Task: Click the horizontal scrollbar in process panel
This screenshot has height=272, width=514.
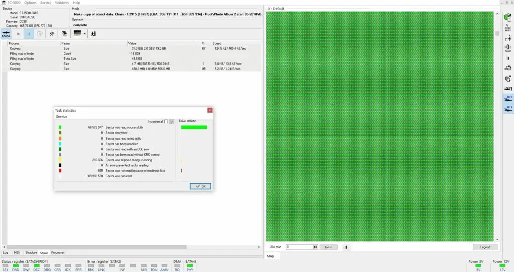Action: point(96,247)
